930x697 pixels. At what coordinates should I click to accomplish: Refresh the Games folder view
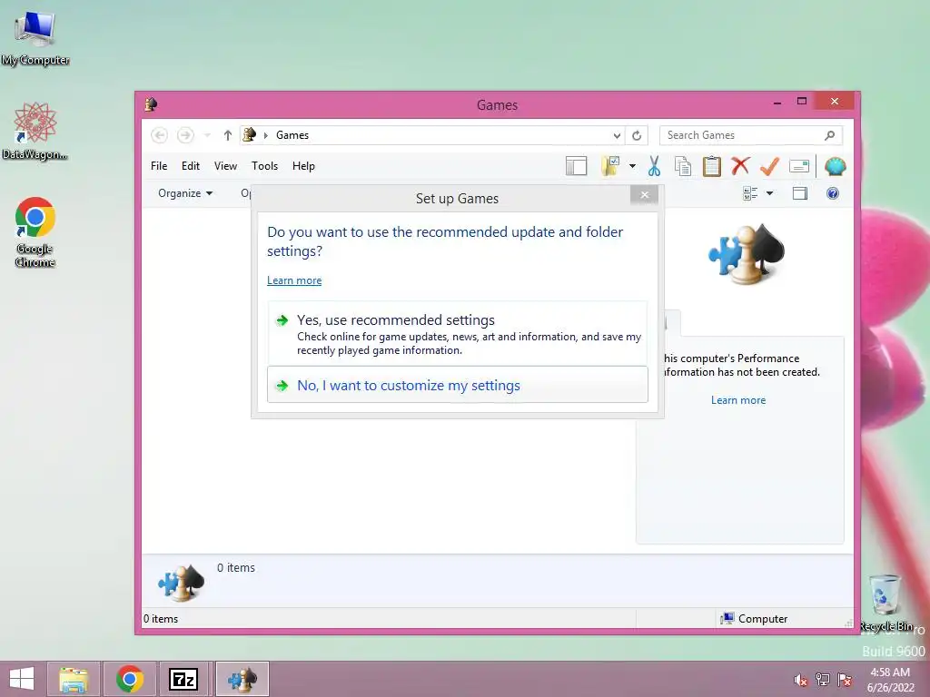[x=637, y=135]
